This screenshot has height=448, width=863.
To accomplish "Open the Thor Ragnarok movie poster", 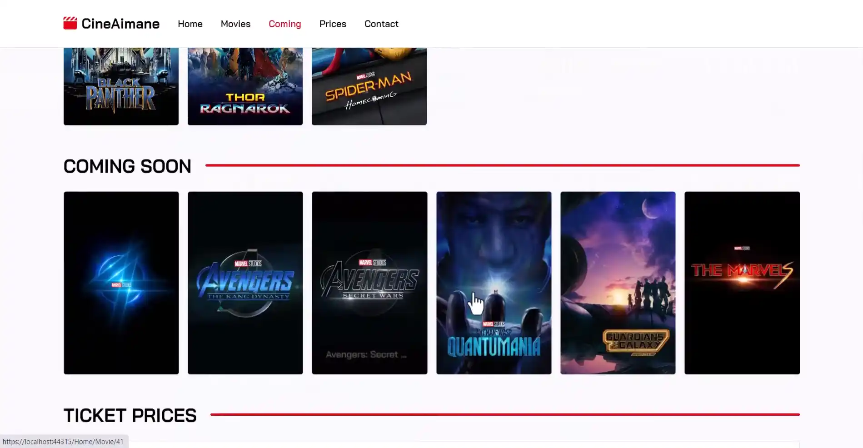I will (245, 86).
